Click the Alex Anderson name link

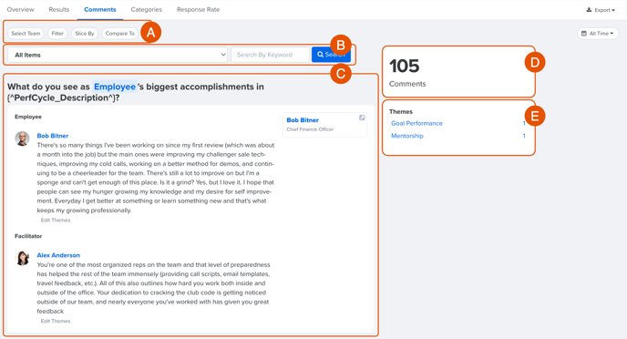58,255
